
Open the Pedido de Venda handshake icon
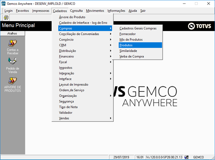pos(13,61)
